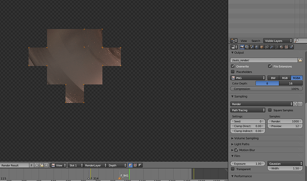Image resolution: width=307 pixels, height=181 pixels.
Task: Click the Exposure 1.00 slider
Action: [248, 164]
